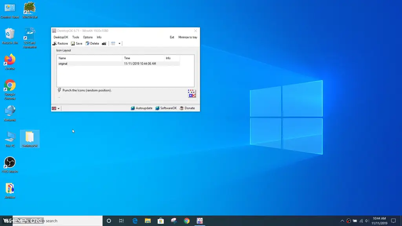
Task: Click Minimize to tray
Action: click(x=188, y=37)
